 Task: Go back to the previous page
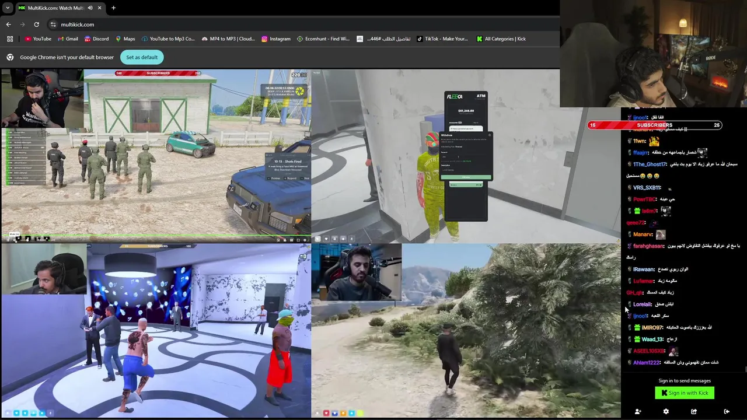[9, 24]
